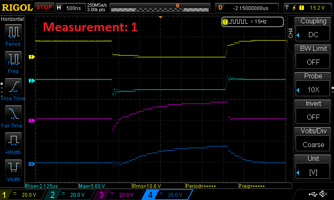The image size is (334, 200).
Task: Click the channel 4 ground marker
Action: [32, 164]
